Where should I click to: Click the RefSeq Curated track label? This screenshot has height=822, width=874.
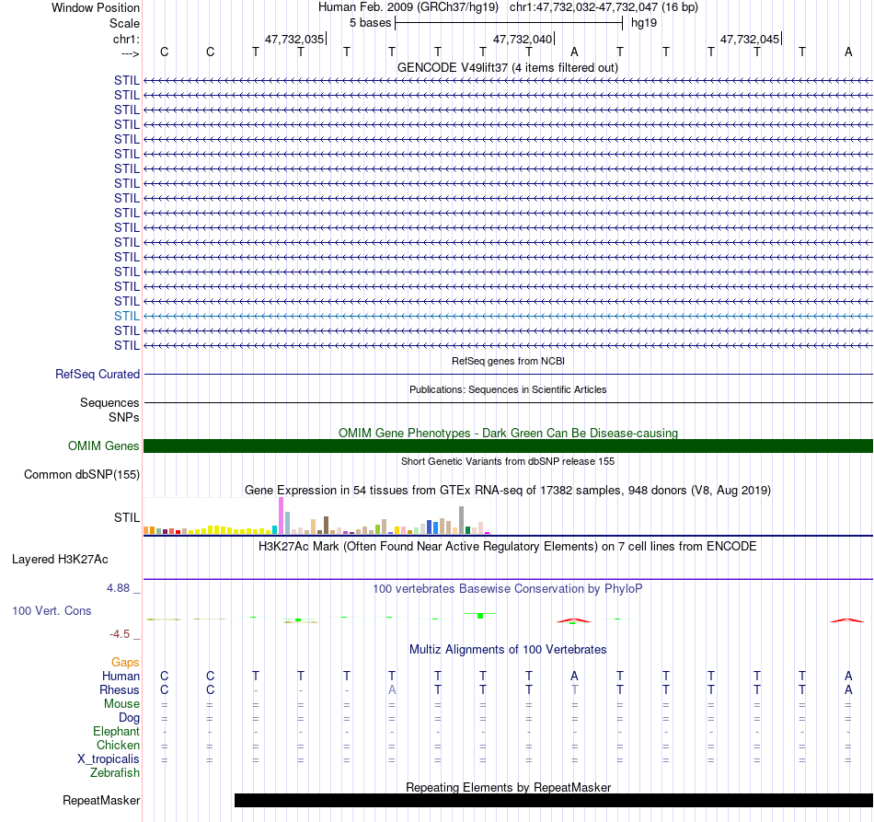97,375
